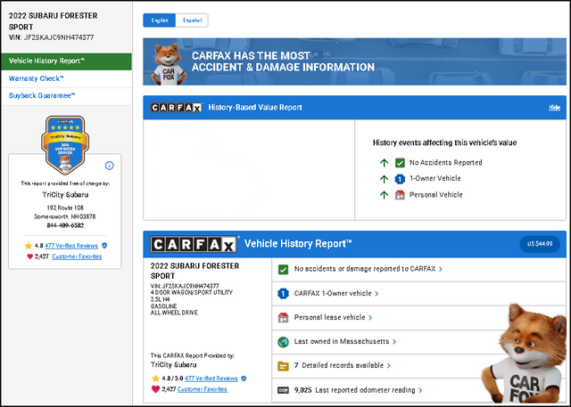
Task: Click up arrow next to 1-Owner Vehicle
Action: (384, 179)
